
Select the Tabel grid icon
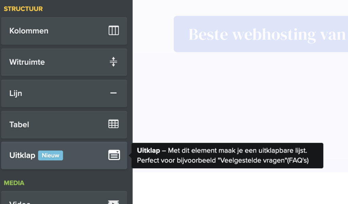coord(114,124)
